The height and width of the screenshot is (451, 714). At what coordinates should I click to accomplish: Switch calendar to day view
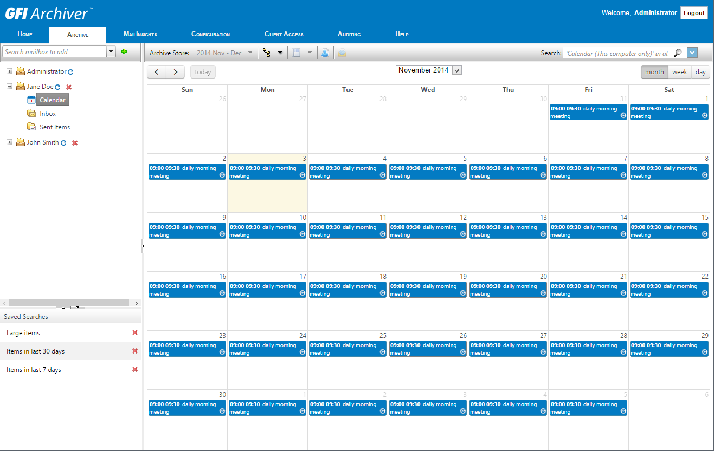coord(700,72)
